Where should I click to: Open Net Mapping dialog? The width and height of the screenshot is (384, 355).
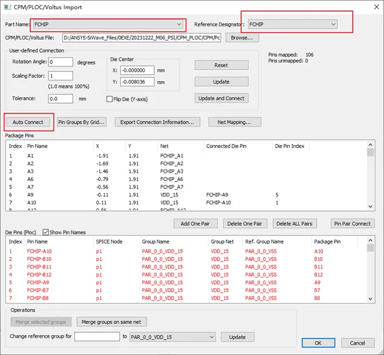(234, 122)
